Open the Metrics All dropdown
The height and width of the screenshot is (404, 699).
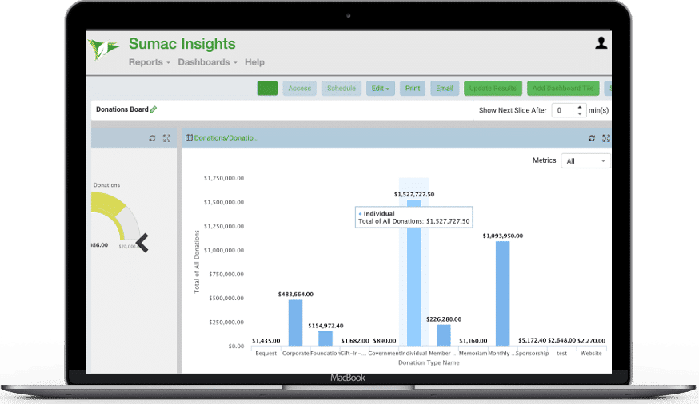click(585, 161)
